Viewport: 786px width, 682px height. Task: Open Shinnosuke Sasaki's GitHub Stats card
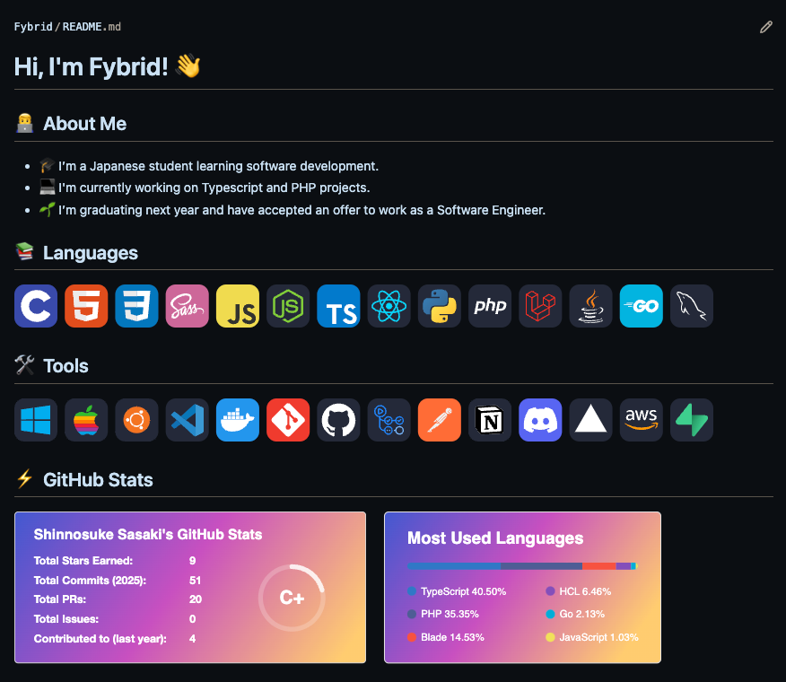190,587
